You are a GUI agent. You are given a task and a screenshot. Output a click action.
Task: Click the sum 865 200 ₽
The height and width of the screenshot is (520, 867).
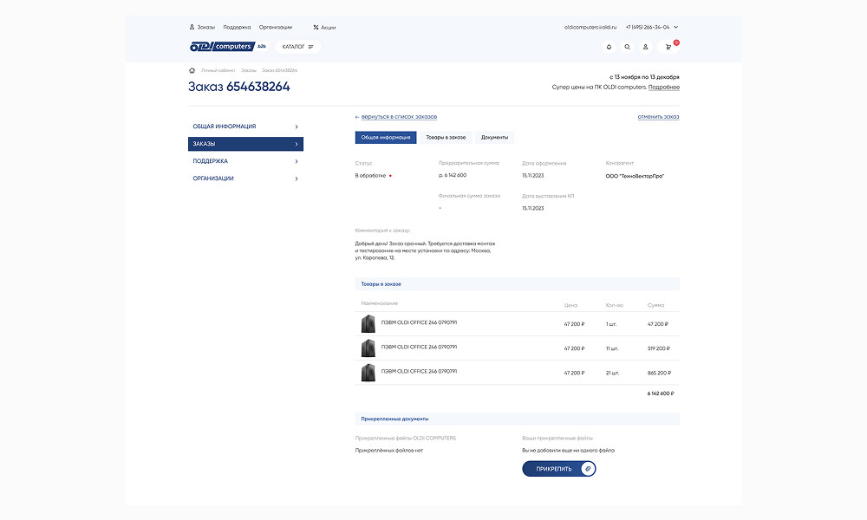pyautogui.click(x=659, y=373)
